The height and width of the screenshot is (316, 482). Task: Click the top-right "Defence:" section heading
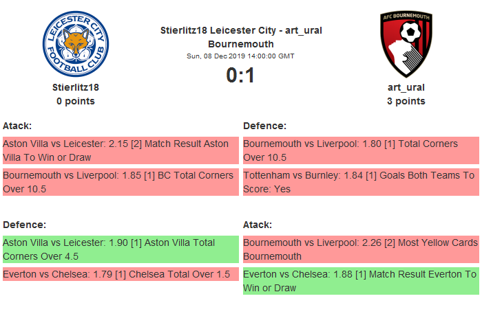264,126
